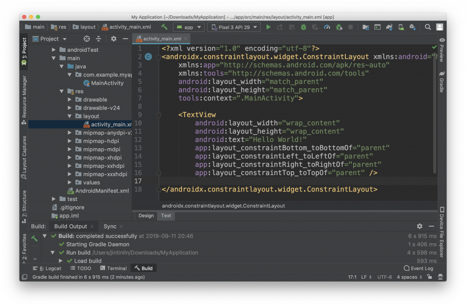Open the TODO tool window

(x=81, y=268)
